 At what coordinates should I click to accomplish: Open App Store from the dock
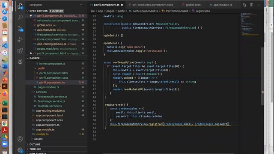pos(5,12)
